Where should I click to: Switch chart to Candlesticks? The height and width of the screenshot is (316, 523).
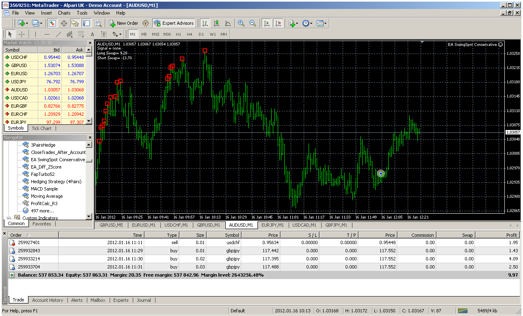point(216,23)
